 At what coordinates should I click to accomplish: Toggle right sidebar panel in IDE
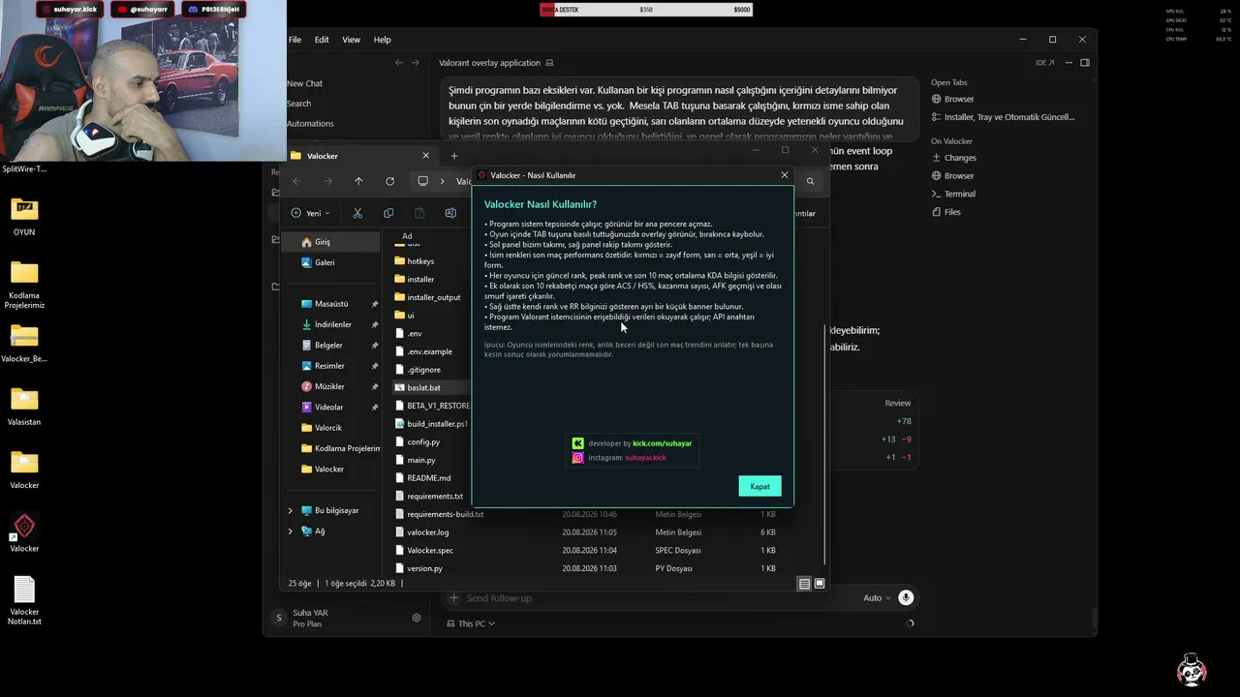(x=1085, y=63)
